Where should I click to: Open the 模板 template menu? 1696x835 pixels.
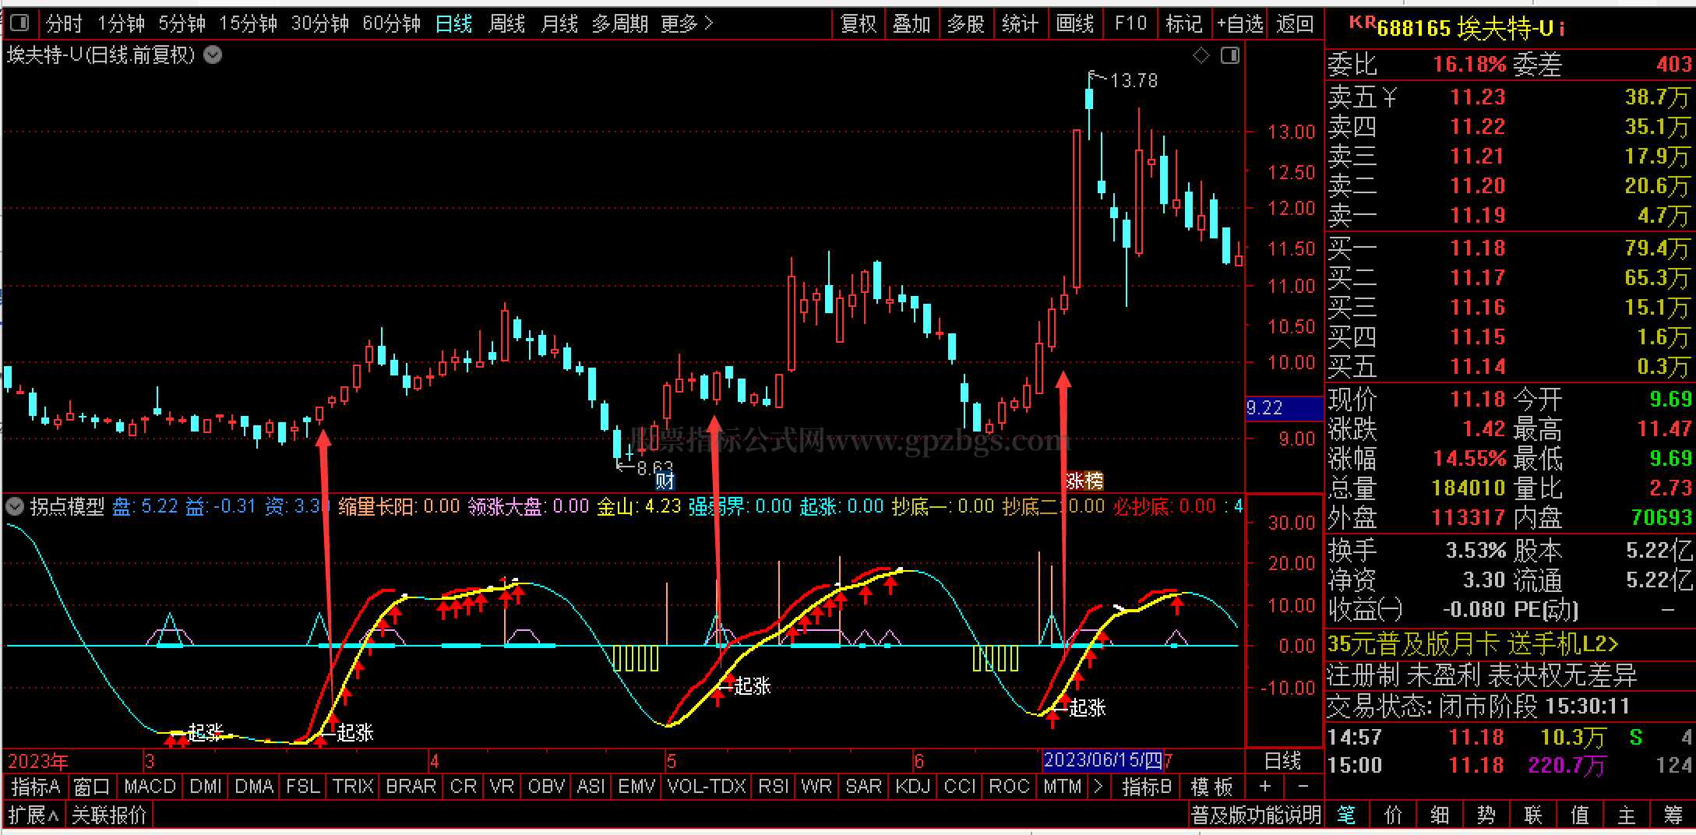click(1212, 787)
